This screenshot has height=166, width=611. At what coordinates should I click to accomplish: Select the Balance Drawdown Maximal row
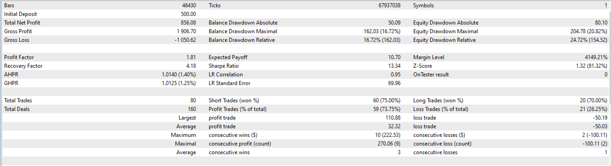point(304,31)
